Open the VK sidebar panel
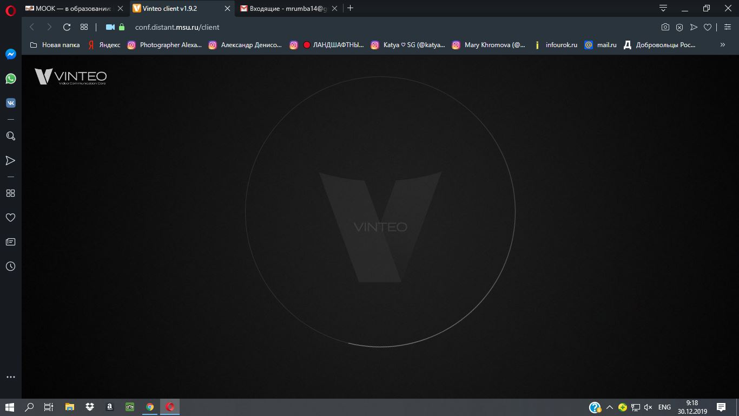 [x=10, y=103]
